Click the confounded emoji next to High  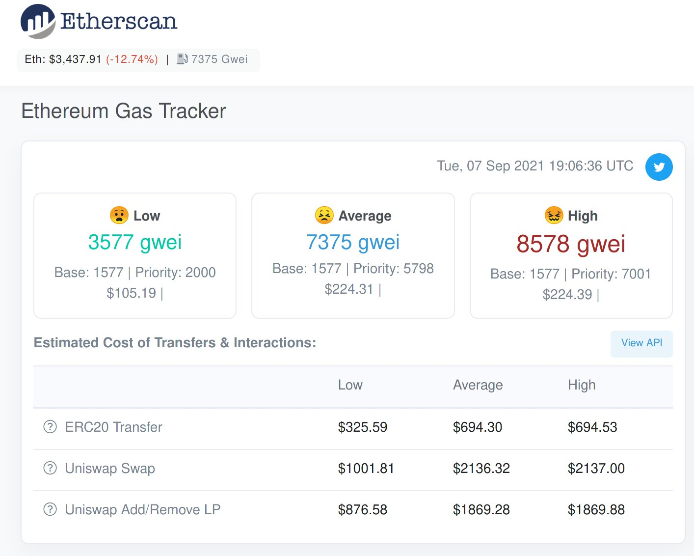pos(554,215)
